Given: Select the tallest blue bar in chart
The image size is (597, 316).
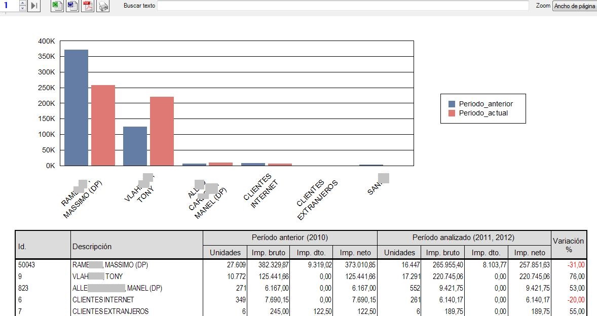Looking at the screenshot, I should point(76,107).
